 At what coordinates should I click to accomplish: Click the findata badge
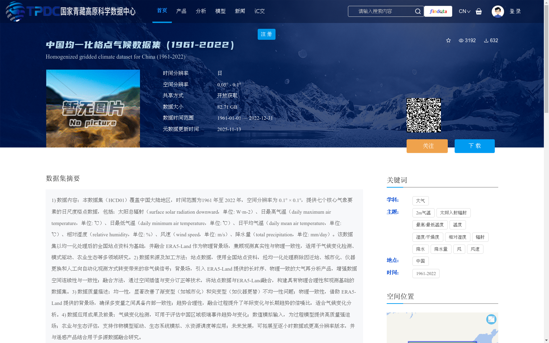point(438,11)
